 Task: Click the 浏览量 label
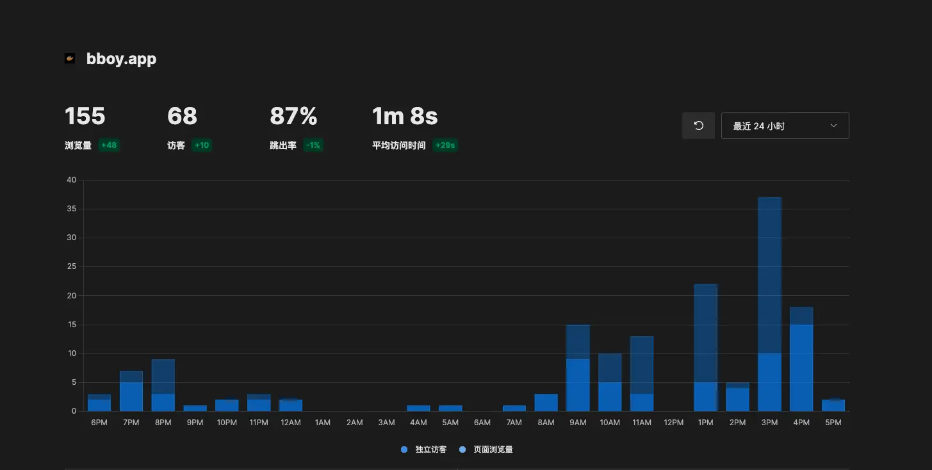point(78,145)
